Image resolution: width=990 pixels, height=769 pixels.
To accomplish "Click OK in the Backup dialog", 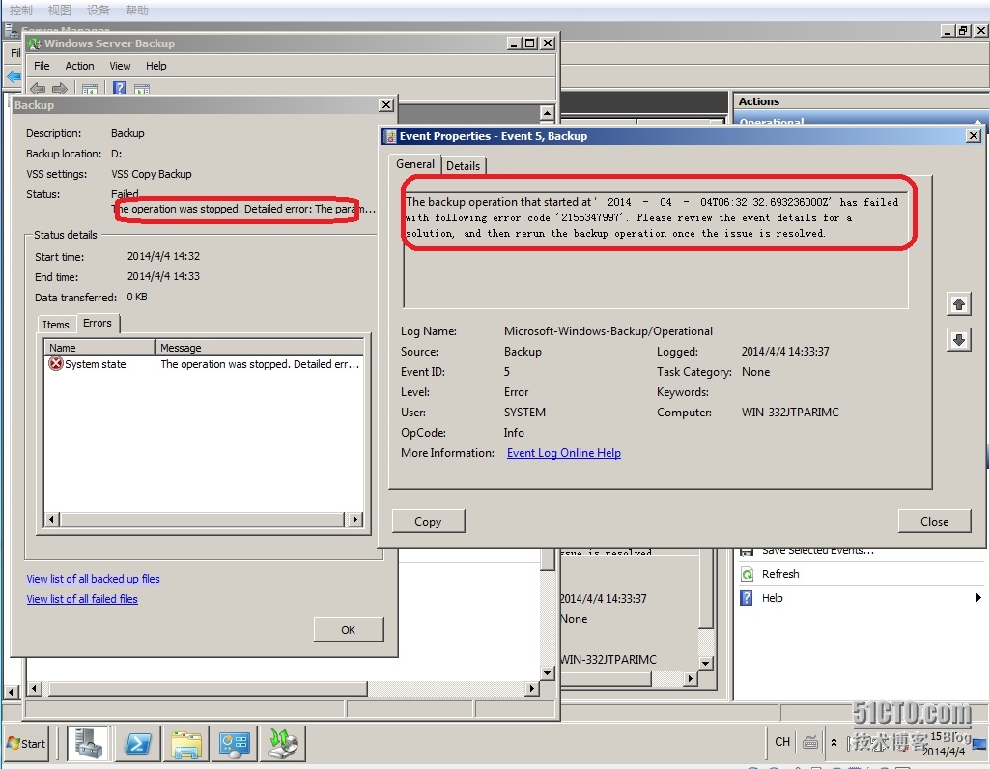I will (349, 630).
